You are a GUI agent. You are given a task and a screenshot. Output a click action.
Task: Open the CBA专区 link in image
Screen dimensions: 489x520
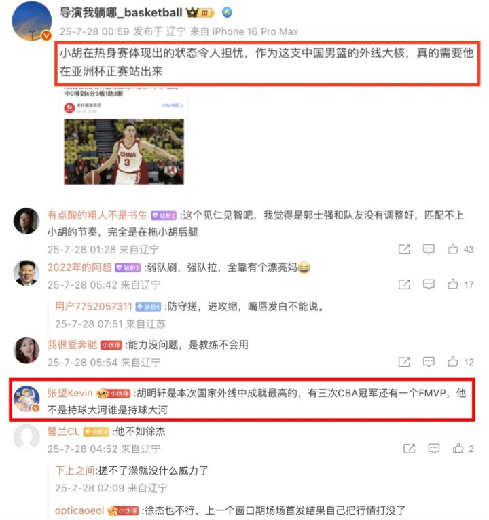[173, 105]
